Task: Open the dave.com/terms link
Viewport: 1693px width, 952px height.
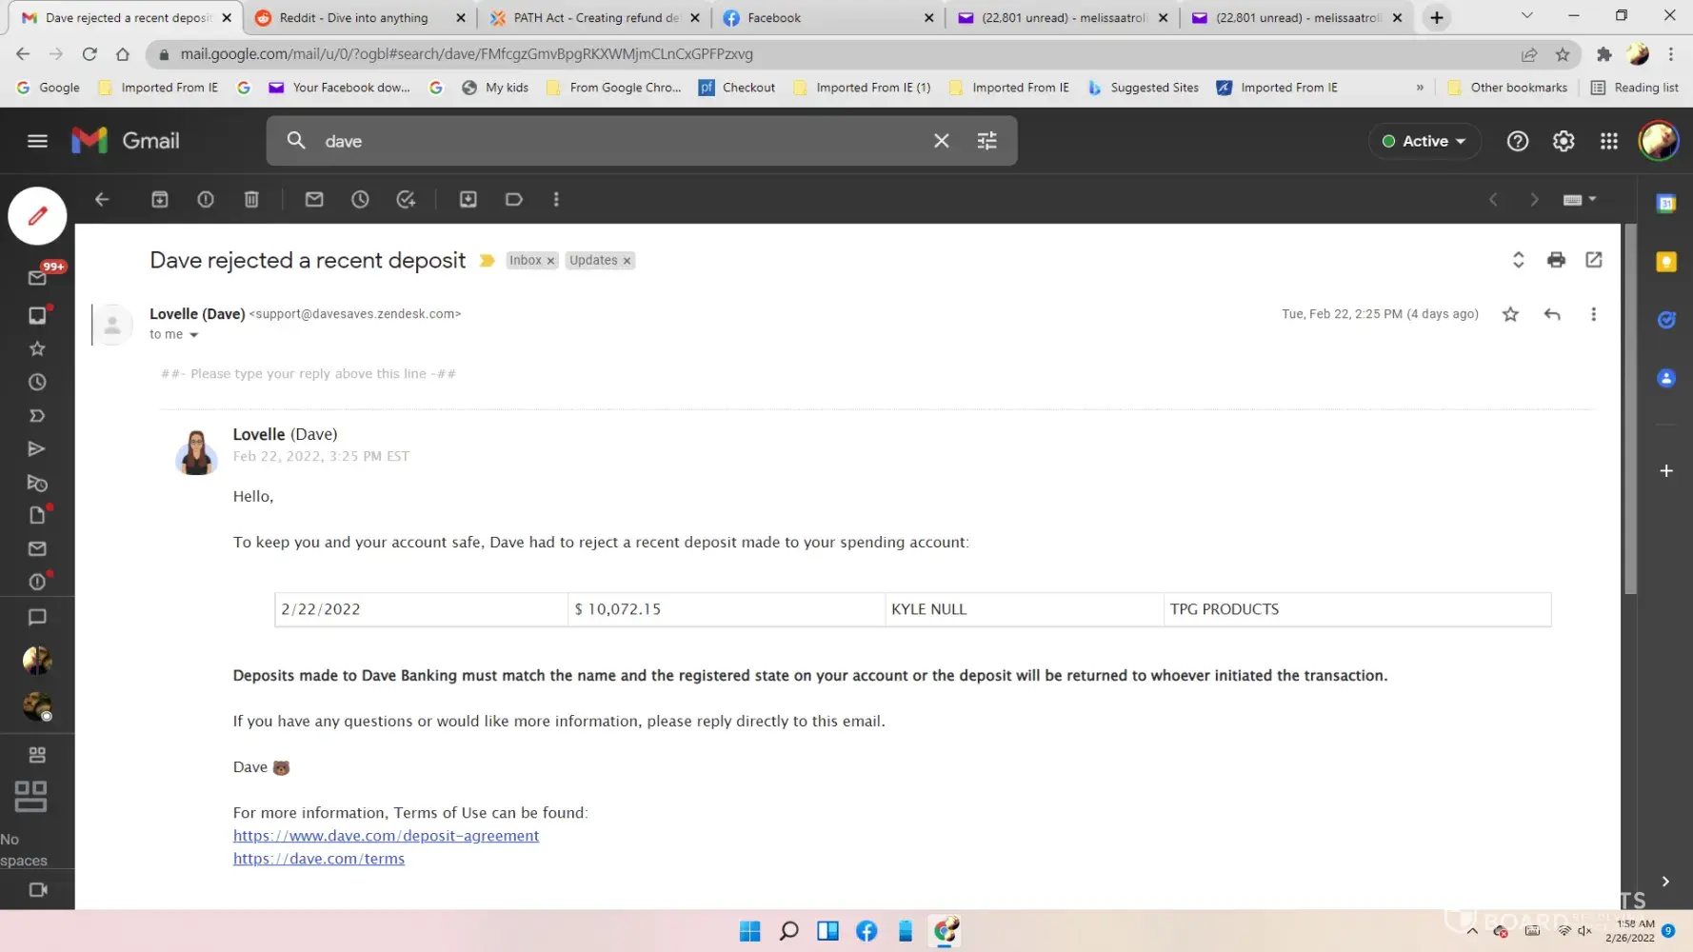Action: click(319, 859)
